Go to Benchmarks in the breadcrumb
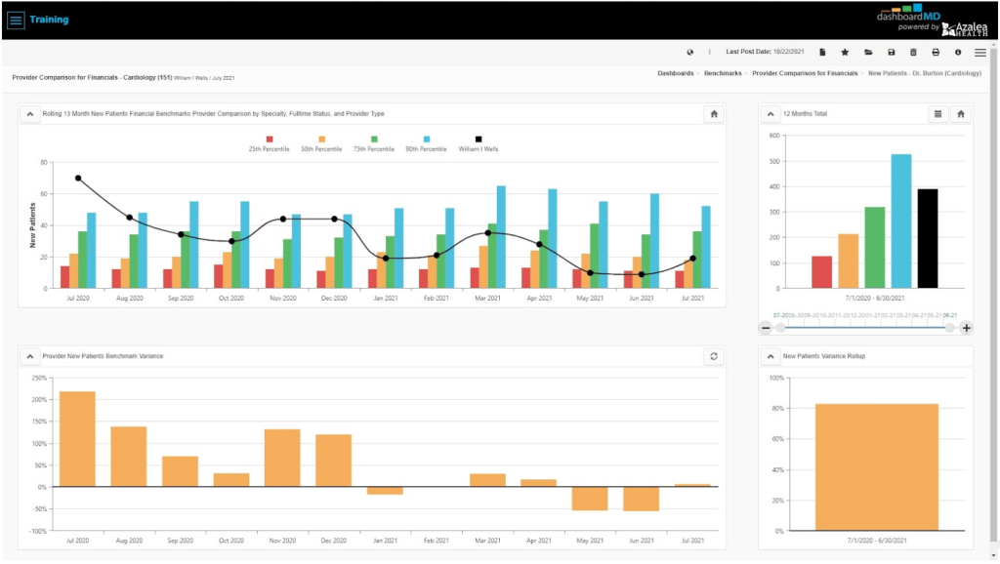This screenshot has width=1000, height=564. point(724,73)
